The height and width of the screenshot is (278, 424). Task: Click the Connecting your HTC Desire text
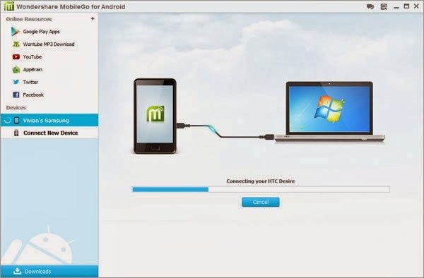260,181
